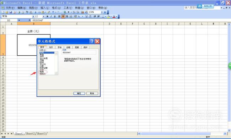Viewport: 231px width, 139px height.
Task: Click the Sort Ascending icon
Action: pos(74,12)
